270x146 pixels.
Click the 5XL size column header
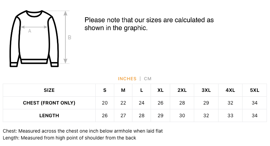pyautogui.click(x=255, y=90)
